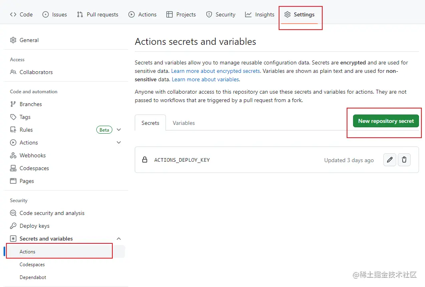
Task: Click the tag icon beside Tags
Action: tap(13, 117)
